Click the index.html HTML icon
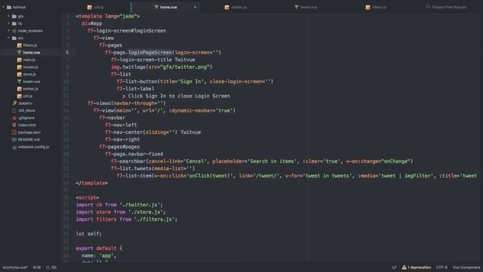The height and width of the screenshot is (272, 483). [x=14, y=125]
